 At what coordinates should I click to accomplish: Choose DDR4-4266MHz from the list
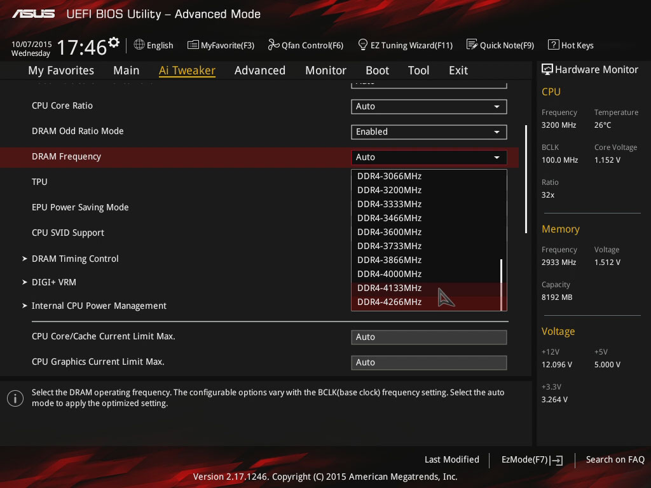tap(427, 302)
